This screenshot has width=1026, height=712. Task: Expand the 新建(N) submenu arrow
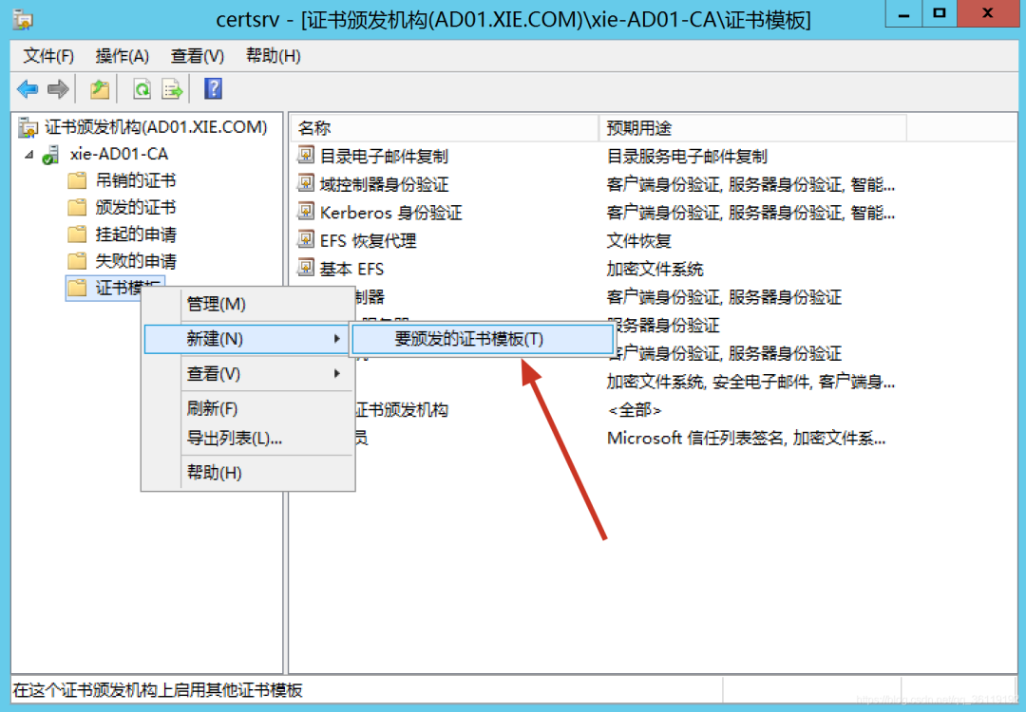coord(336,339)
